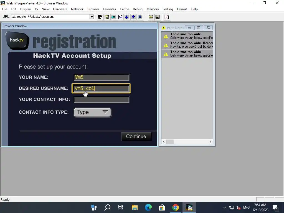
Task: Click the view HTML source icon
Action: pyautogui.click(x=167, y=17)
